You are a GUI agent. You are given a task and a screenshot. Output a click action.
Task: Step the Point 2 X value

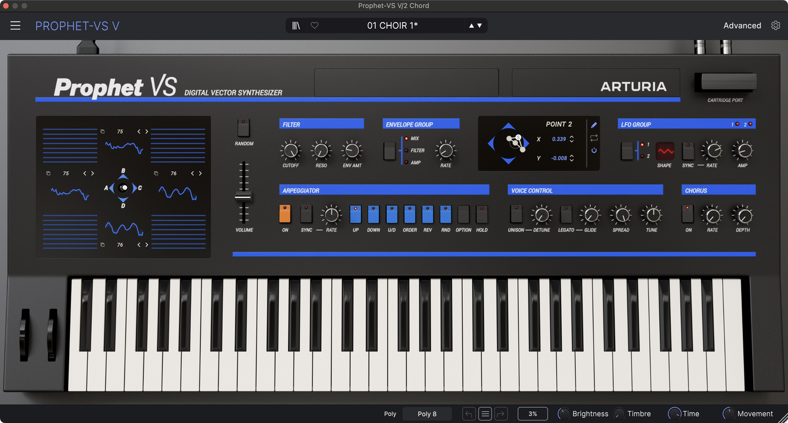[x=572, y=139]
